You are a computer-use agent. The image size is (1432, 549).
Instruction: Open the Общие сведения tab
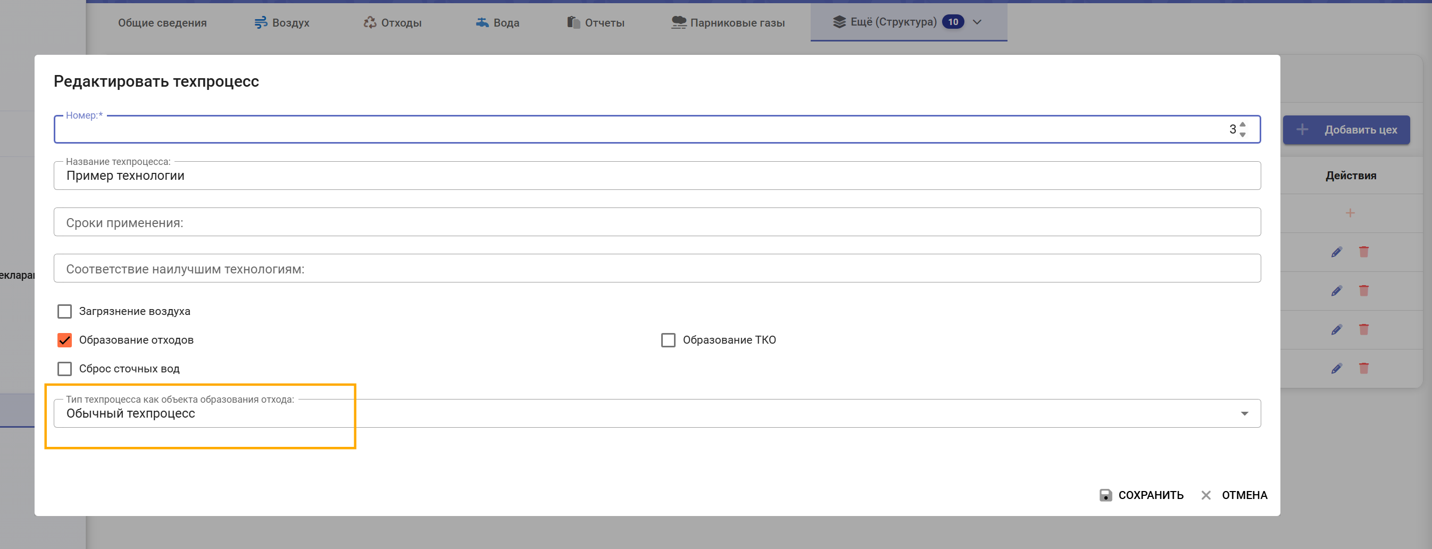click(x=162, y=23)
